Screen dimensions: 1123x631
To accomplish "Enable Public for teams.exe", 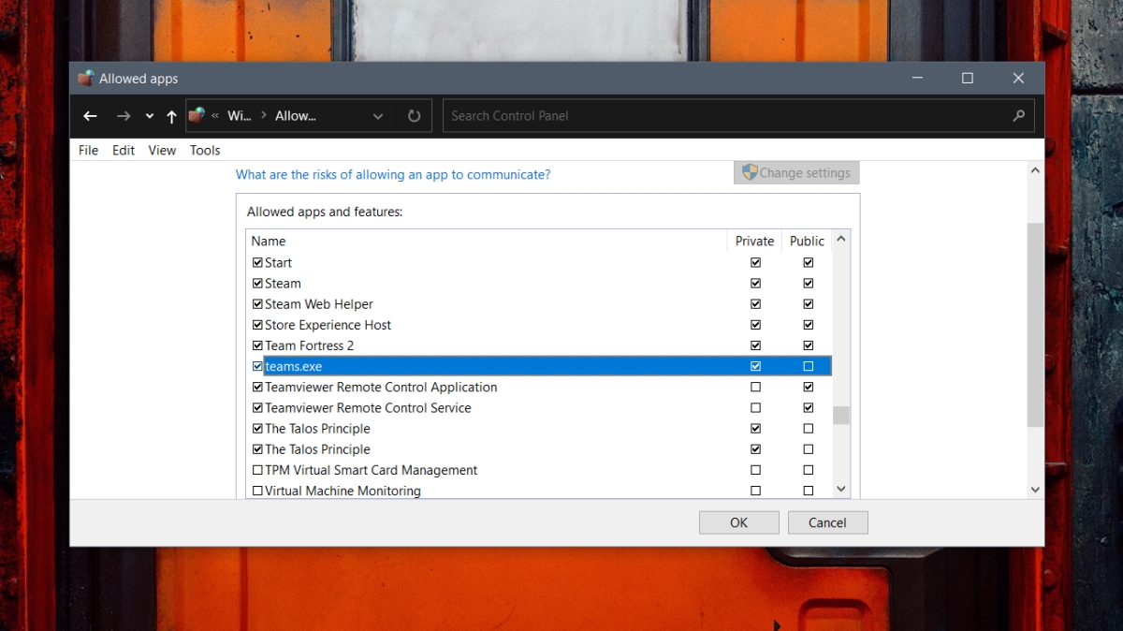I will [809, 366].
